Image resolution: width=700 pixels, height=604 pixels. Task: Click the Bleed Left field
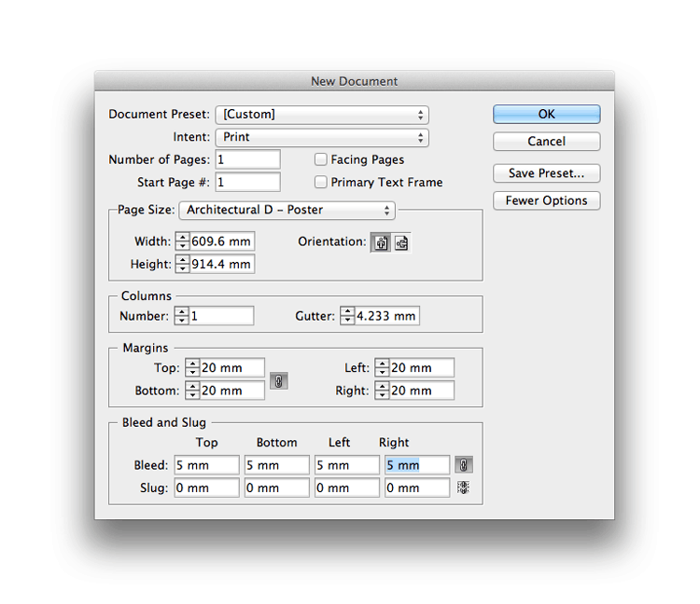click(x=347, y=465)
